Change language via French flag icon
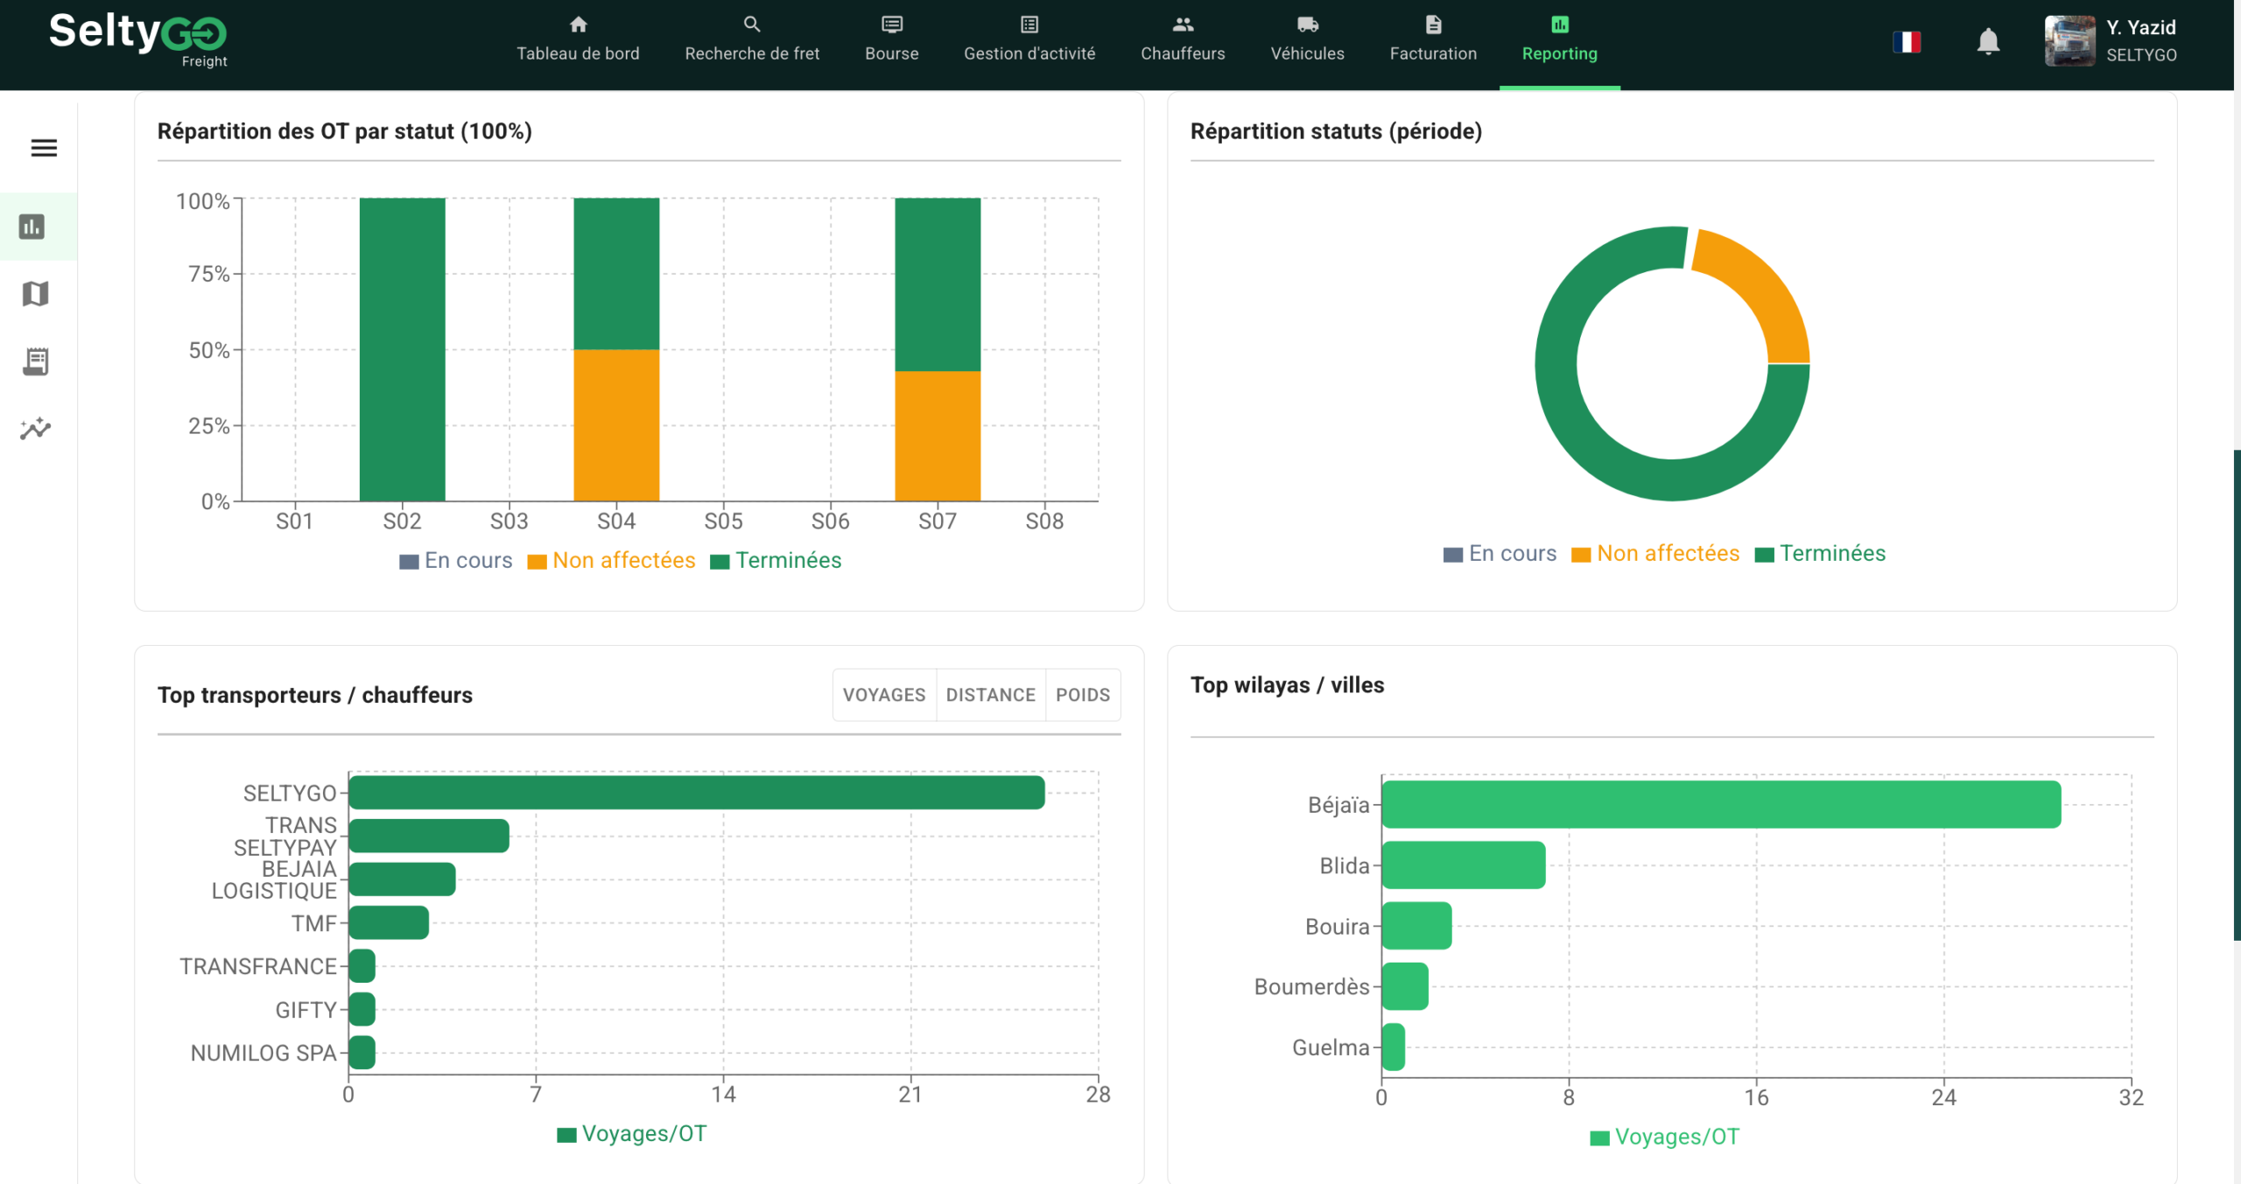Image resolution: width=2241 pixels, height=1184 pixels. [x=1907, y=41]
